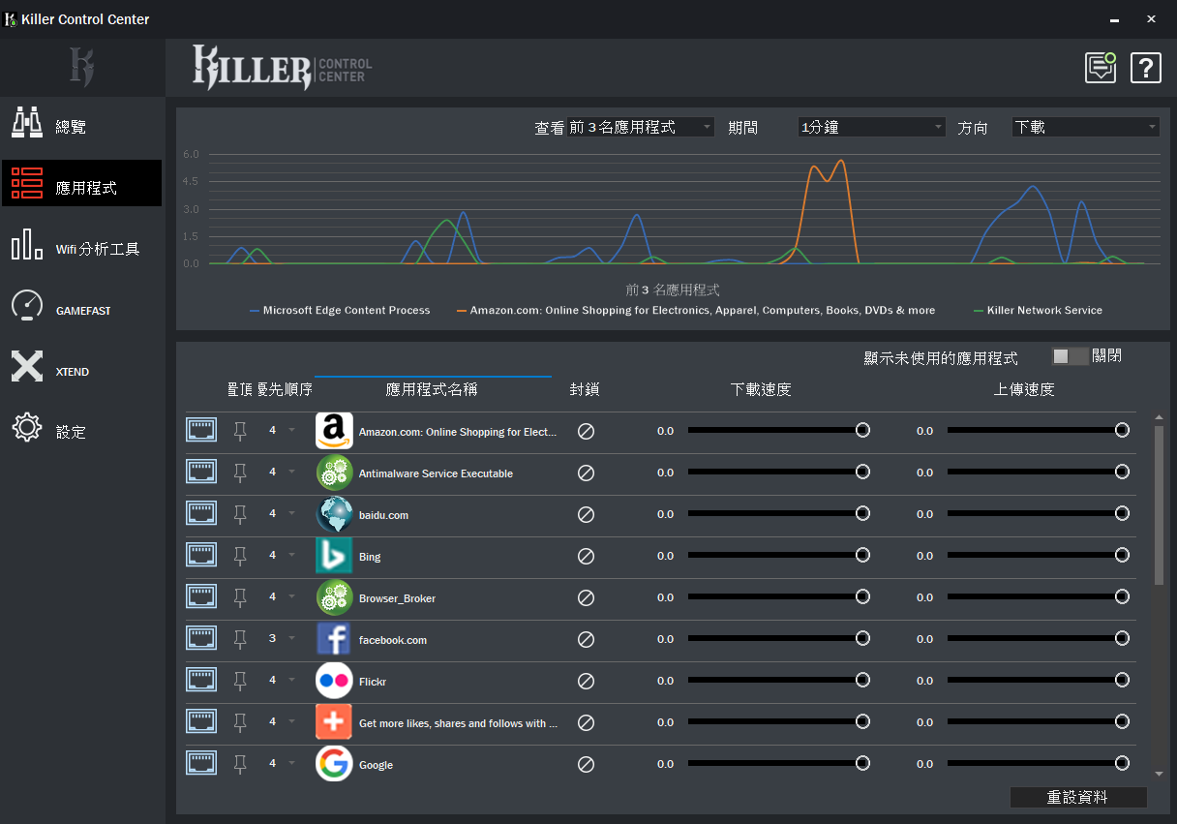Click Google upload speed slider handle

1122,763
